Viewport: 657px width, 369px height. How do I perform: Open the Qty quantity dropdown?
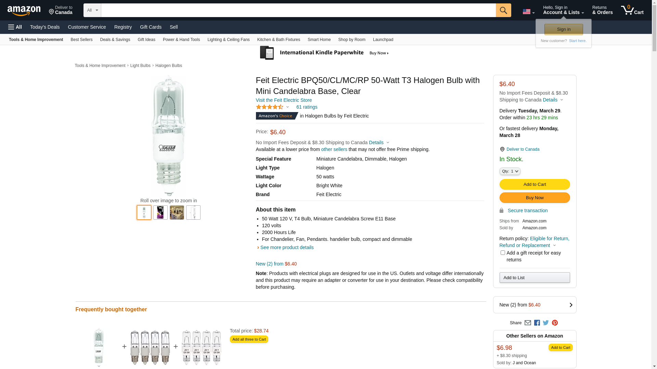(x=510, y=171)
